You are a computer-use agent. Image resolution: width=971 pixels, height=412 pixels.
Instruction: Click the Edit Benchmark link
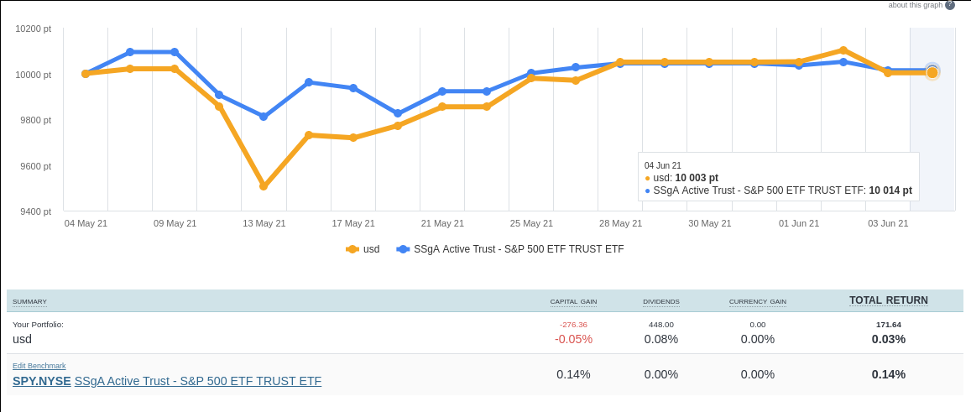[x=39, y=366]
